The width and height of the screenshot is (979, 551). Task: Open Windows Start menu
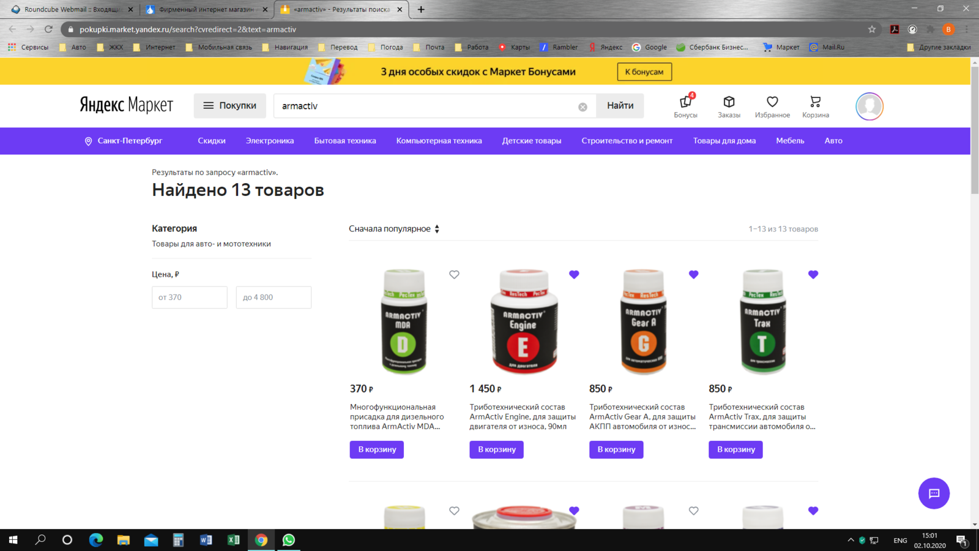click(13, 540)
